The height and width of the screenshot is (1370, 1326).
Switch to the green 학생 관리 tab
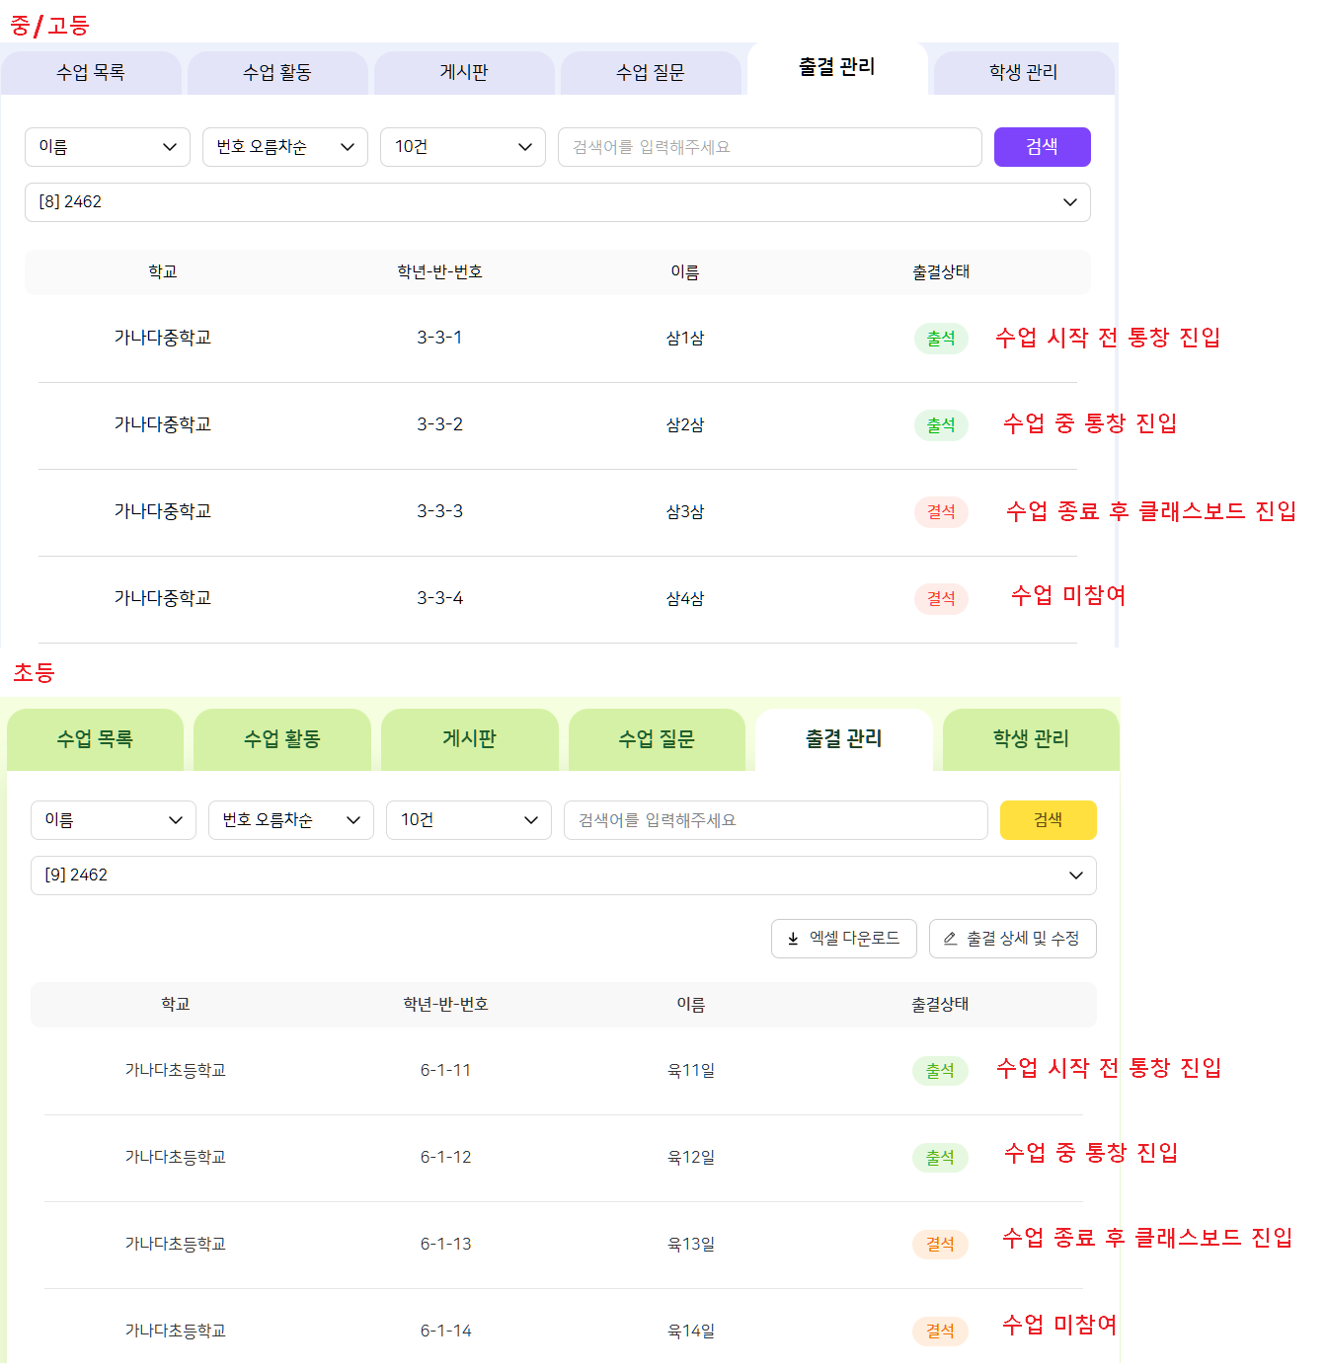point(1031,739)
